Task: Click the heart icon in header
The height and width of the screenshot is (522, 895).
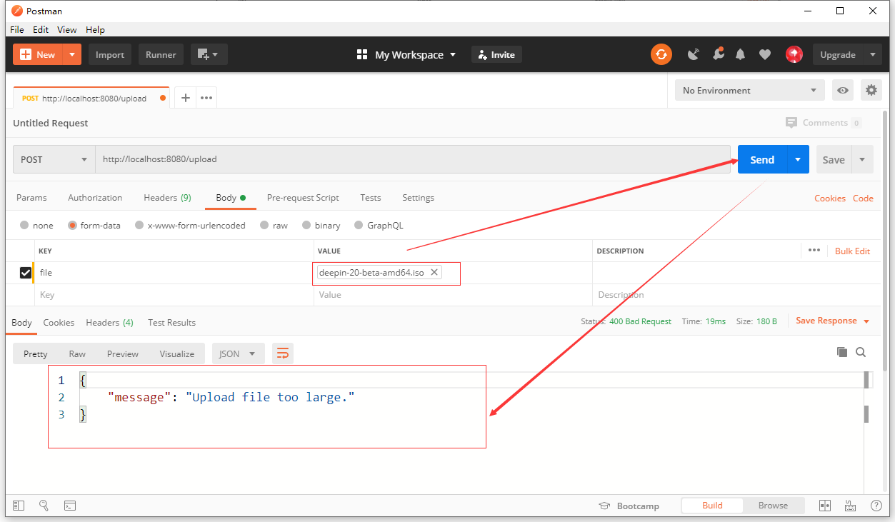Action: 765,54
